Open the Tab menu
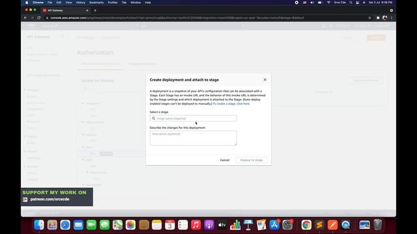Image resolution: width=417 pixels, height=234 pixels. [x=124, y=3]
